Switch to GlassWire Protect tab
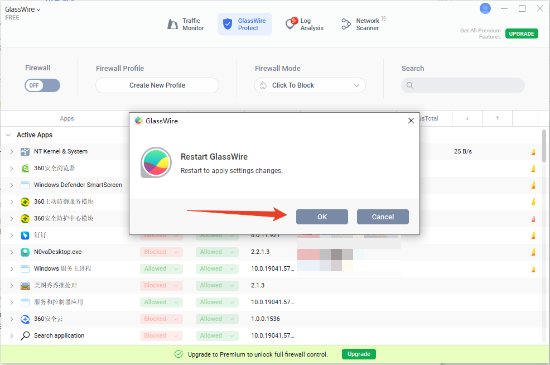Viewport: 550px width, 365px height. point(244,24)
